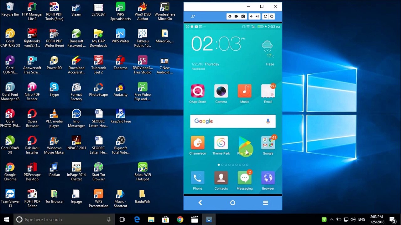The width and height of the screenshot is (401, 225).
Task: Click the MirrorGo icon in the taskbar
Action: coord(209,220)
